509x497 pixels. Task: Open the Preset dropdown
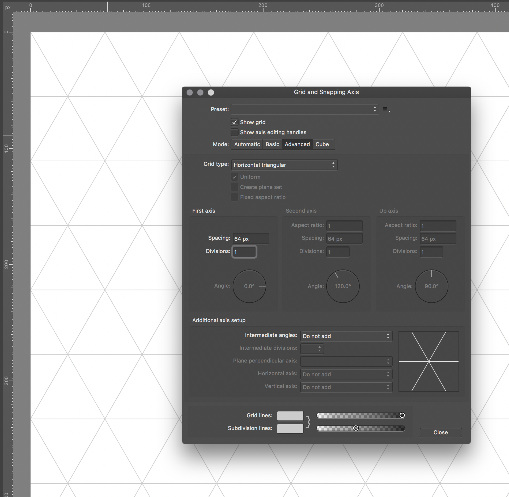pos(305,109)
